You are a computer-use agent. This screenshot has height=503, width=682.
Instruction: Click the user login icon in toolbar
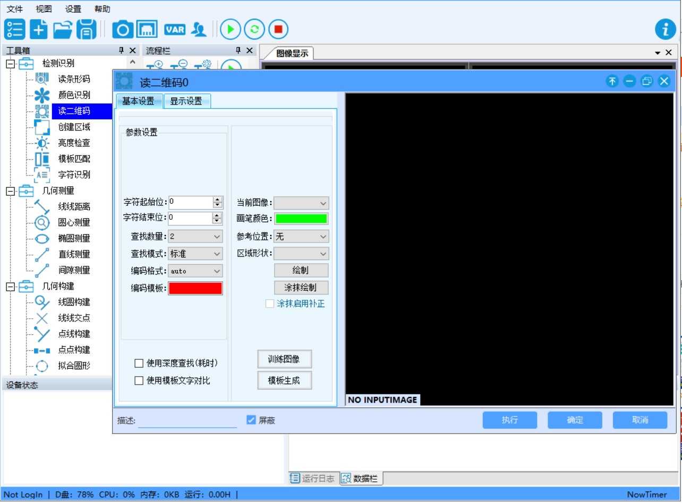click(199, 29)
